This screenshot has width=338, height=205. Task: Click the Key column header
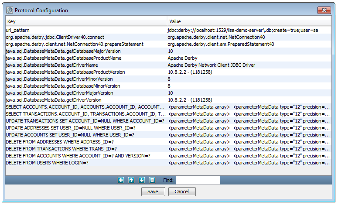click(86, 21)
